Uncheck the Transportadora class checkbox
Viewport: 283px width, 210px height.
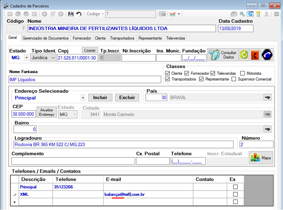pos(167,79)
